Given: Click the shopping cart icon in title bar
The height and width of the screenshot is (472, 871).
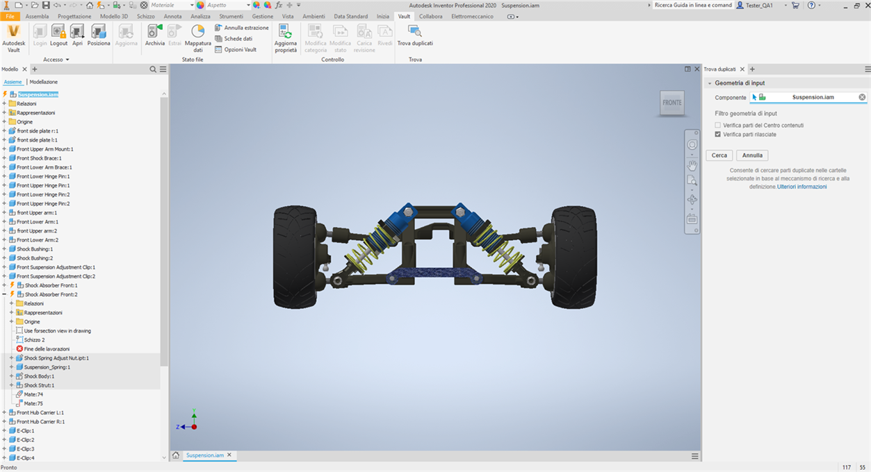Looking at the screenshot, I should tap(795, 5).
